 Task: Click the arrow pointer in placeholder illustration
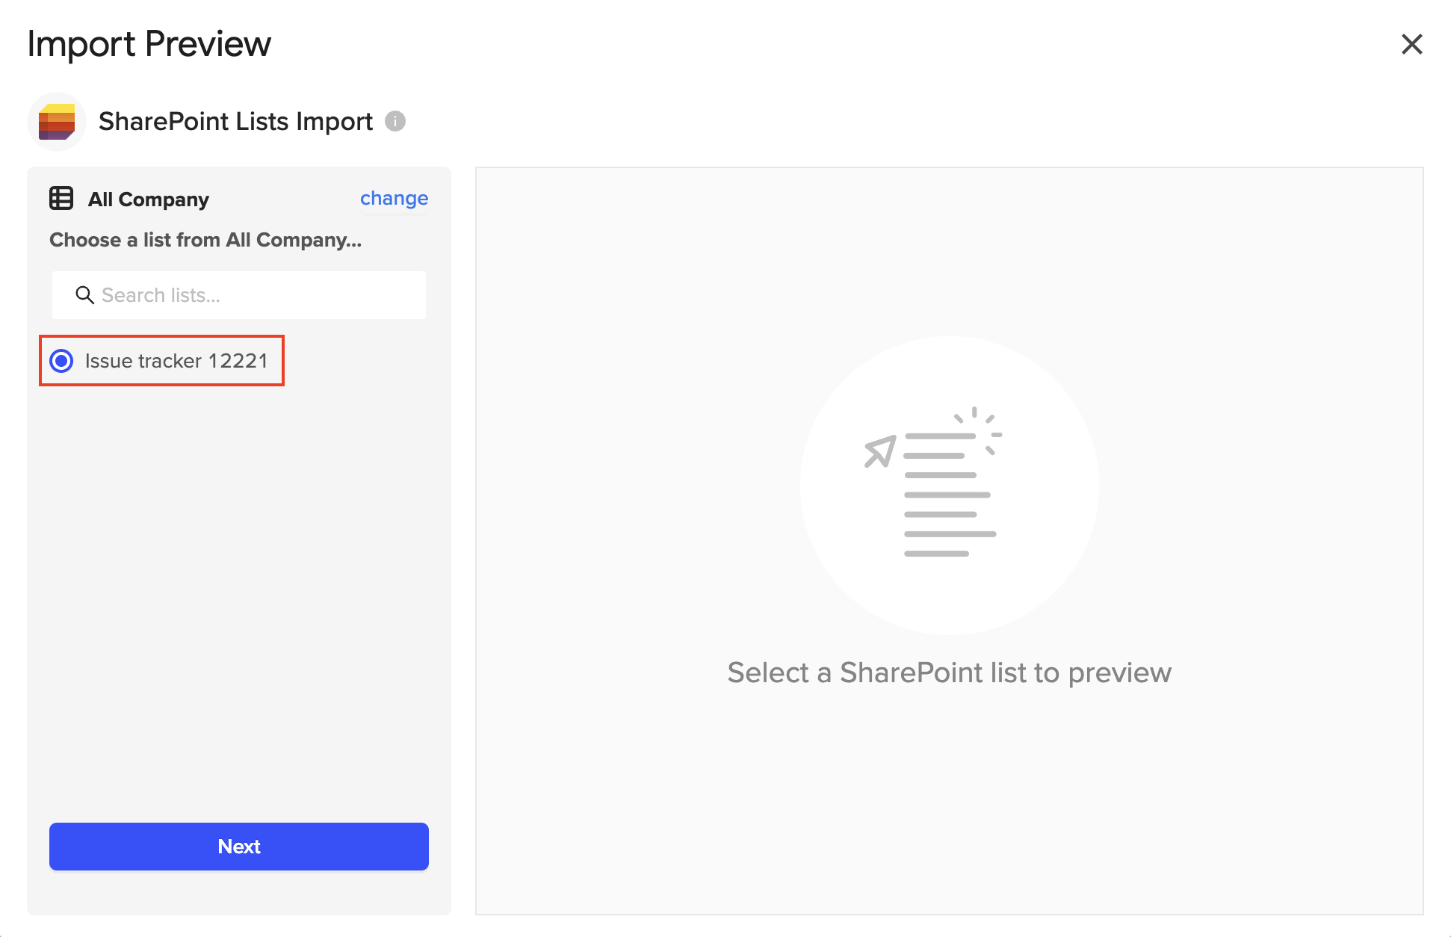(879, 451)
